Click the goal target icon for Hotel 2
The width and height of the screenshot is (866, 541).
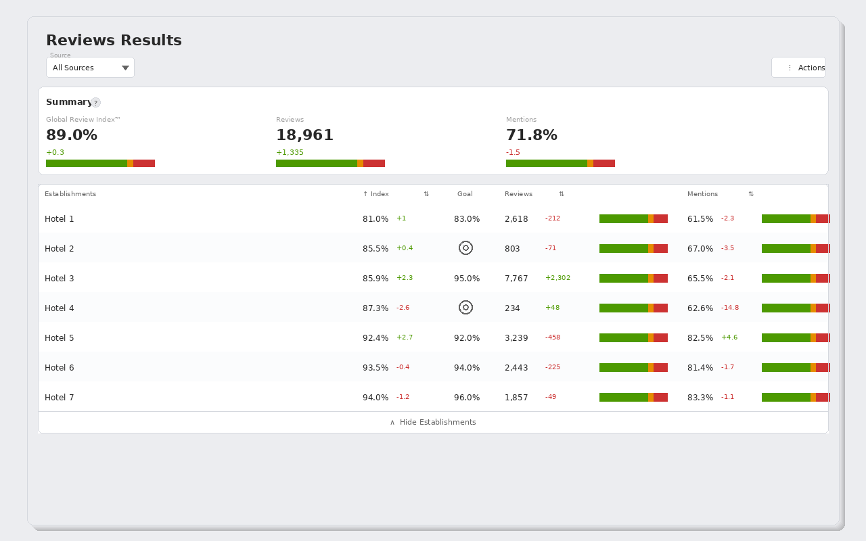pos(465,248)
